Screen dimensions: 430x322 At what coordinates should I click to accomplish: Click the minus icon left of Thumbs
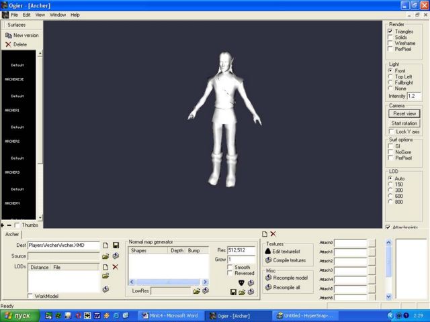coord(9,225)
